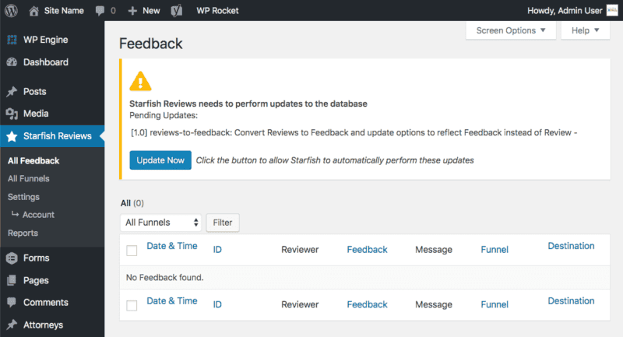Click the yellow warning triangle icon
This screenshot has width=623, height=337.
[140, 82]
